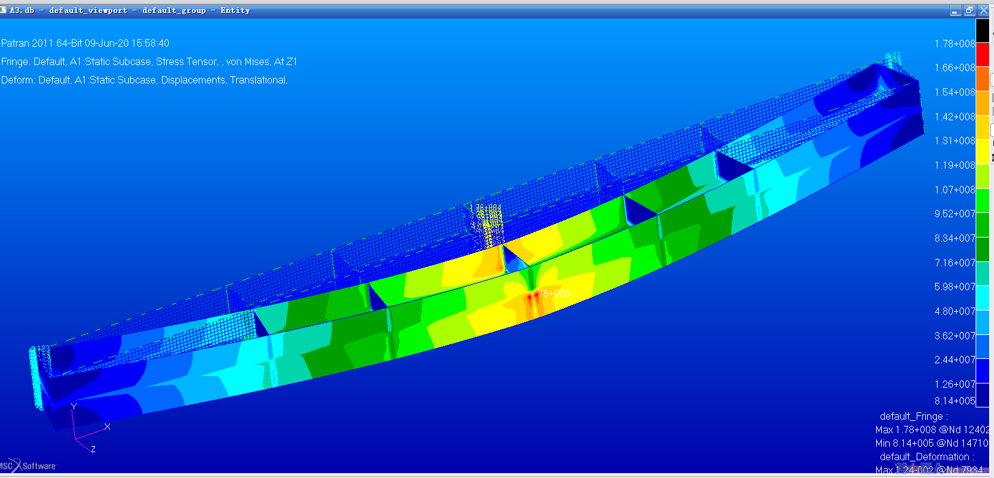Click legend minimum value 8.14+005
This screenshot has width=994, height=478.
(955, 401)
